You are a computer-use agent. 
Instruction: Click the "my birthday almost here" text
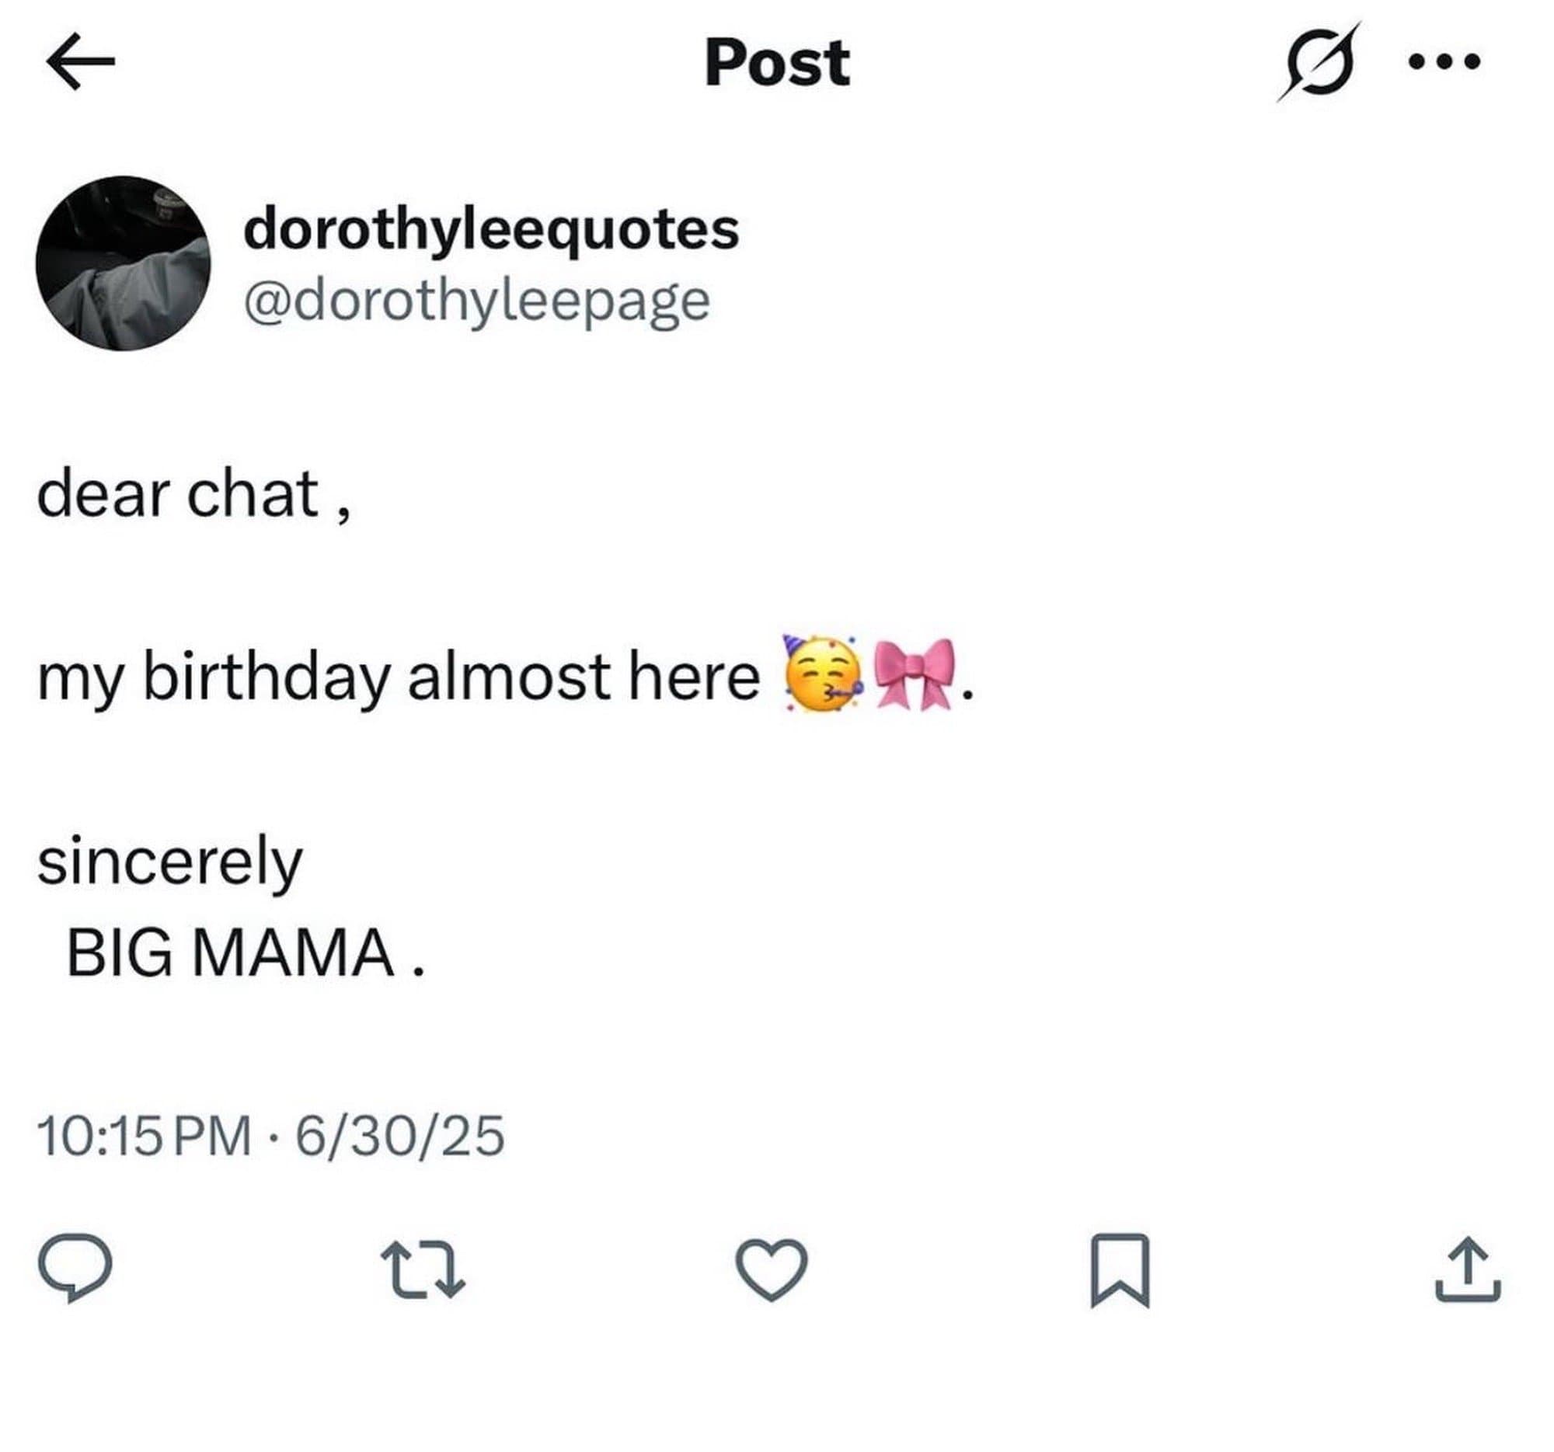point(399,677)
